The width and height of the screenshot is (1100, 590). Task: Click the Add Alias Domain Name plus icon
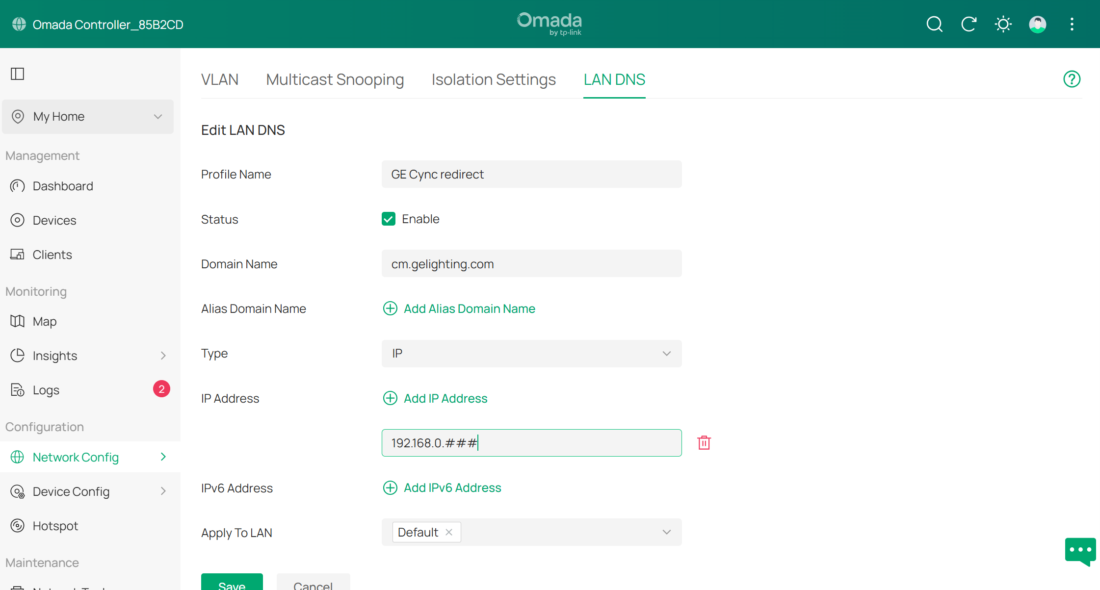click(x=390, y=308)
